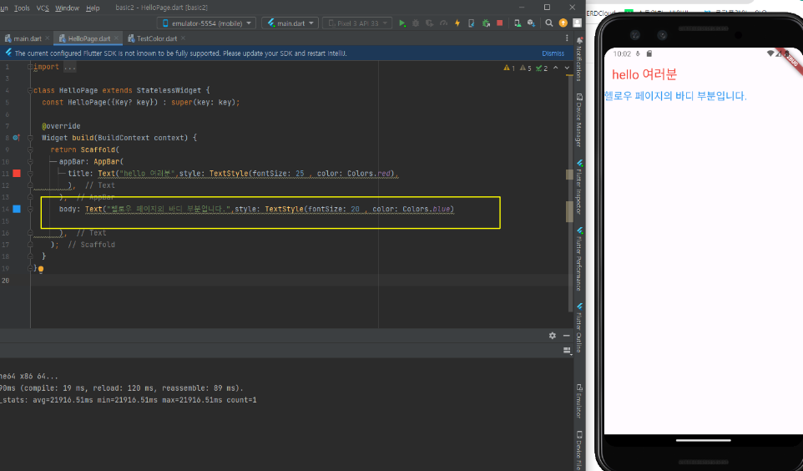Open the Pixel 3 API 33 dropdown
The width and height of the screenshot is (803, 471).
[x=357, y=23]
